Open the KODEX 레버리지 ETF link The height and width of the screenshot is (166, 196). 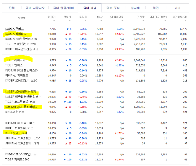tap(16, 34)
